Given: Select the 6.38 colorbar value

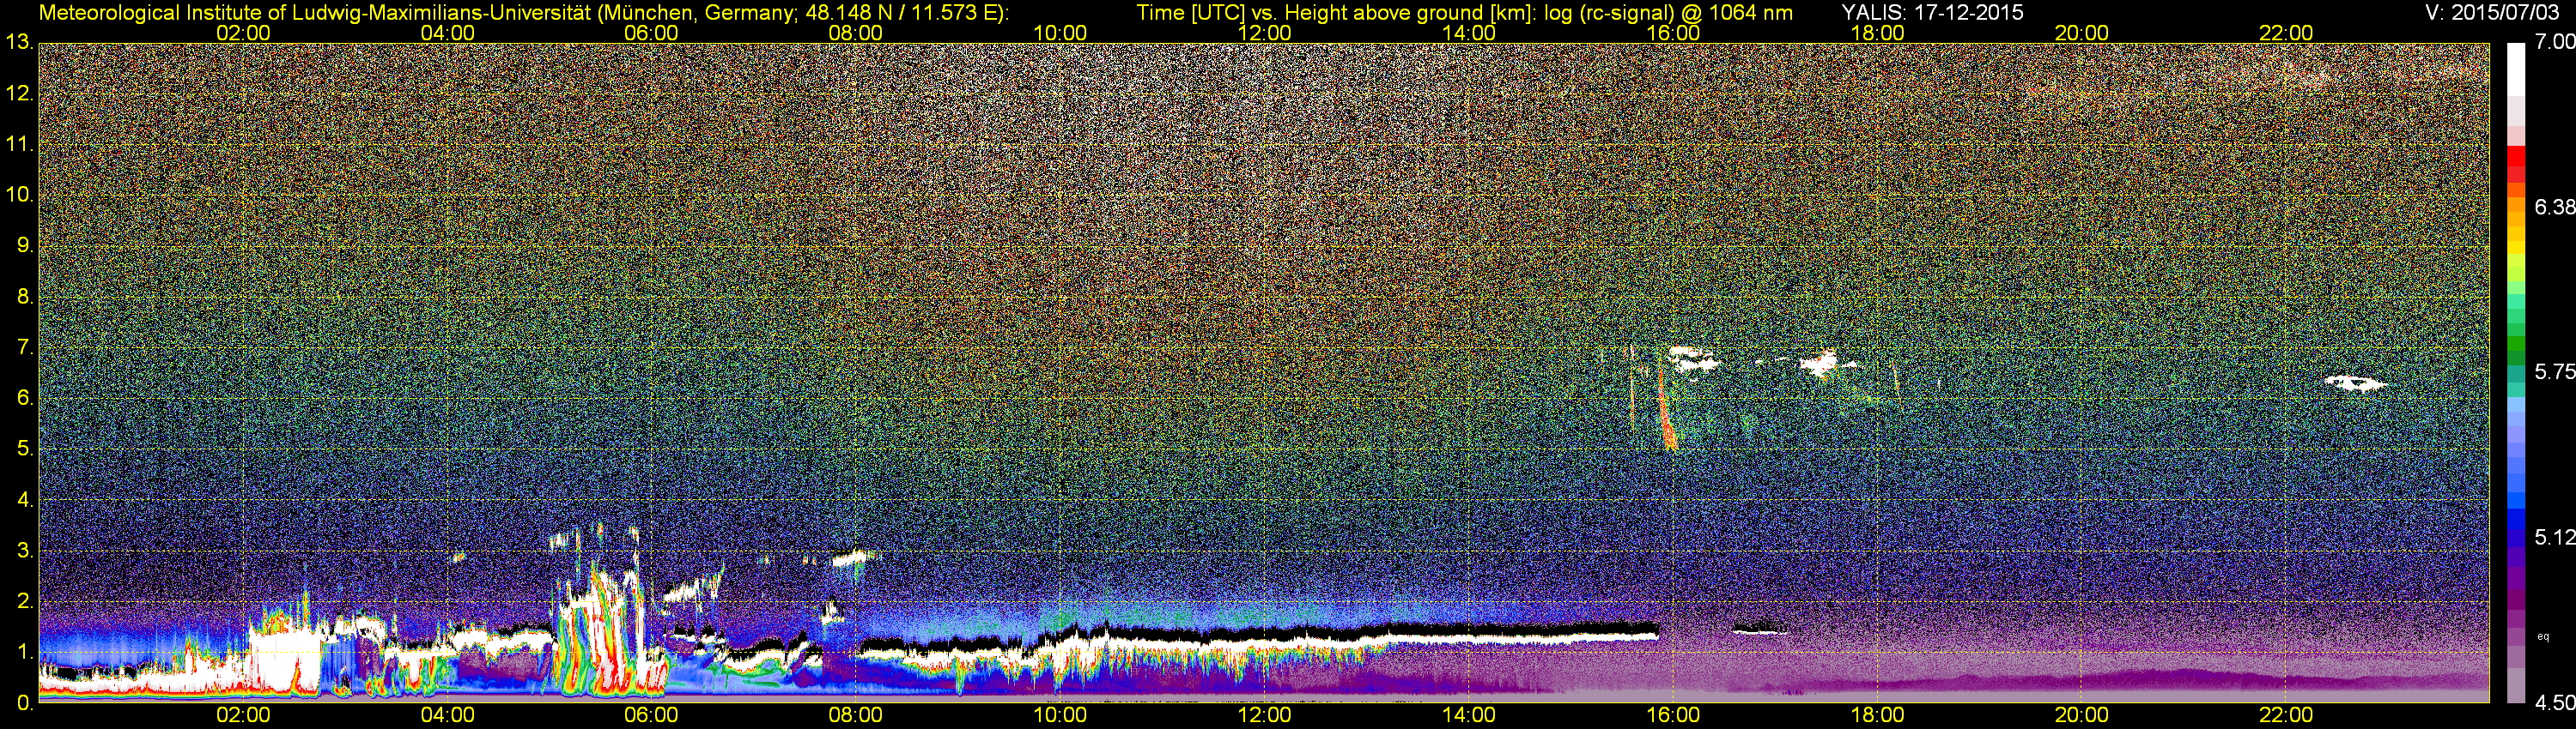Looking at the screenshot, I should (x=2554, y=207).
